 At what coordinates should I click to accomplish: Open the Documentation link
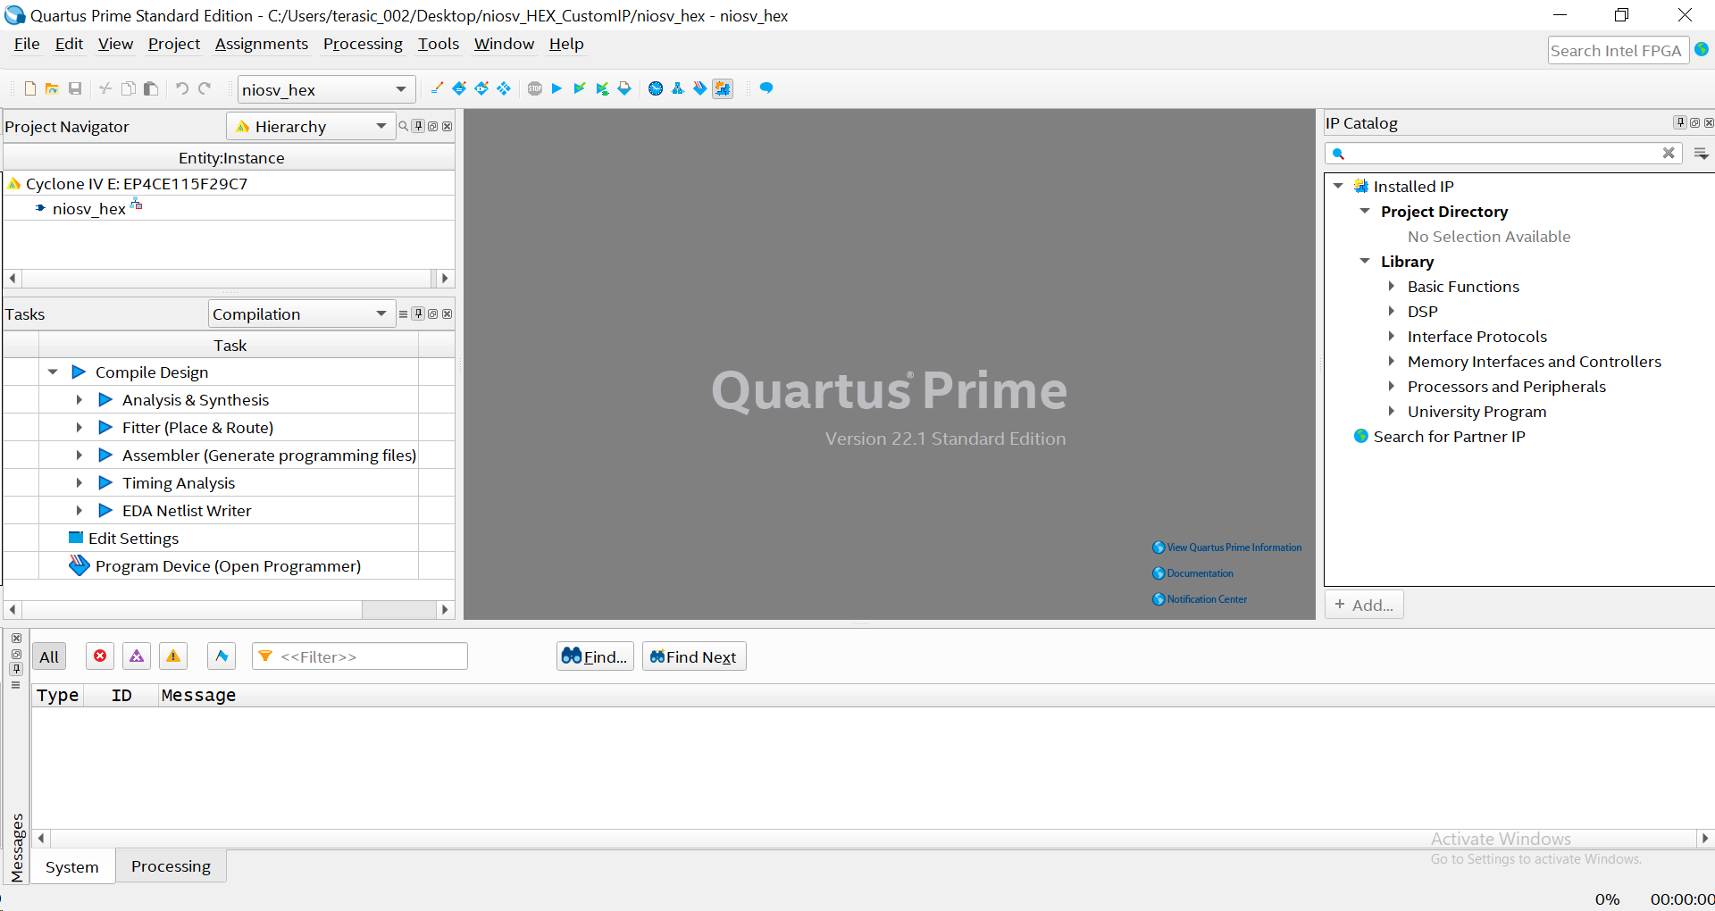coord(1192,573)
